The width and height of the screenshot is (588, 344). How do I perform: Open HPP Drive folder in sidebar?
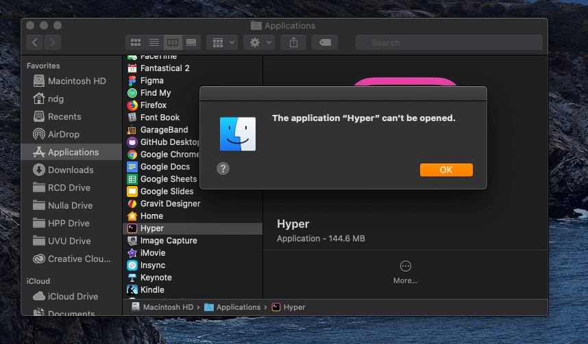tap(71, 223)
